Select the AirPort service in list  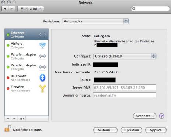tap(27, 46)
